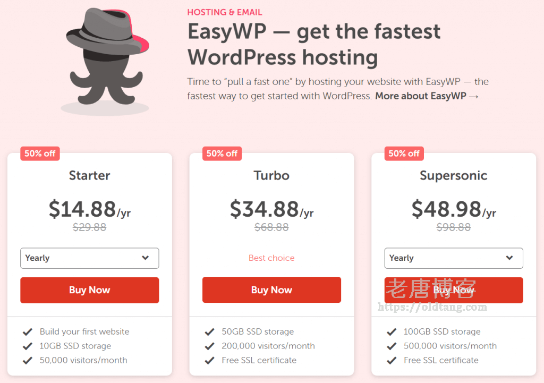
Task: Click the Supersonic plan title
Action: coord(454,175)
